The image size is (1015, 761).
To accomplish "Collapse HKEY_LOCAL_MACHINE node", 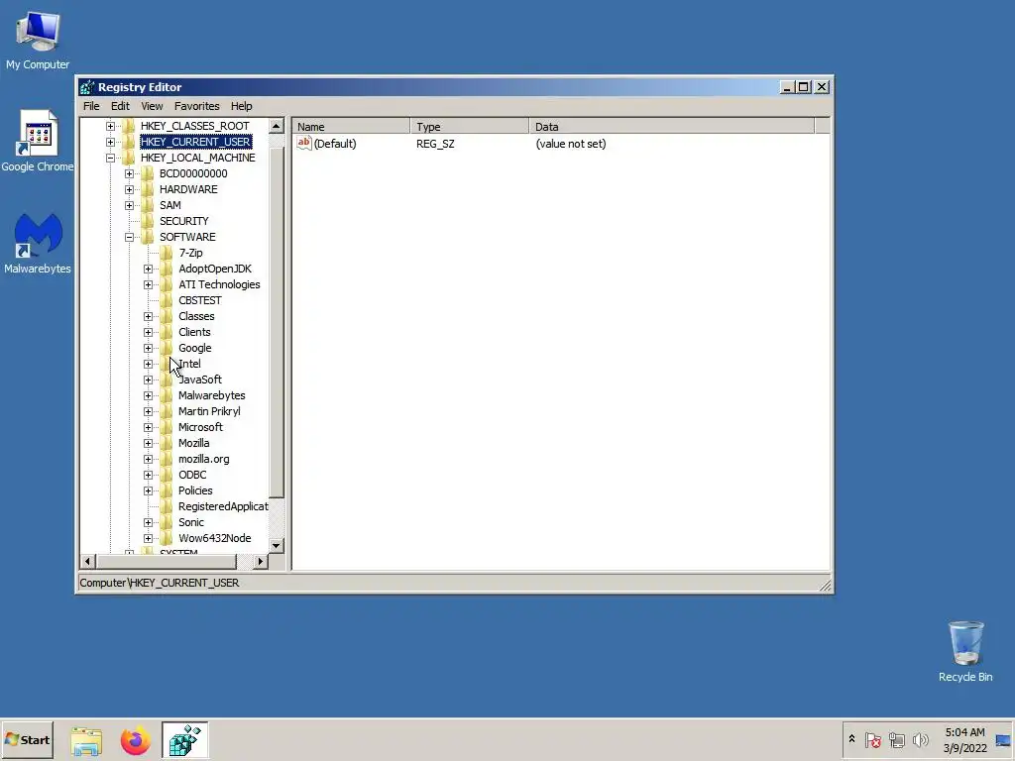I will (110, 158).
